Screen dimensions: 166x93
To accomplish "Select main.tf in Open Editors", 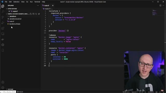I will pos(15,11).
